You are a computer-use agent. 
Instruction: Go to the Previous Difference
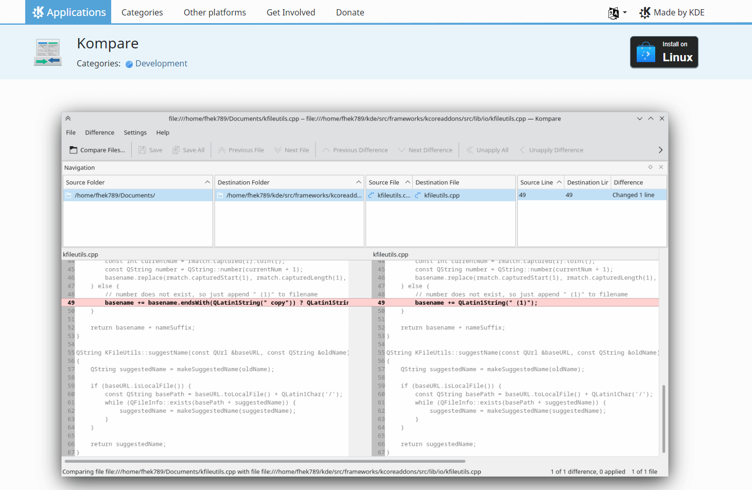click(355, 150)
